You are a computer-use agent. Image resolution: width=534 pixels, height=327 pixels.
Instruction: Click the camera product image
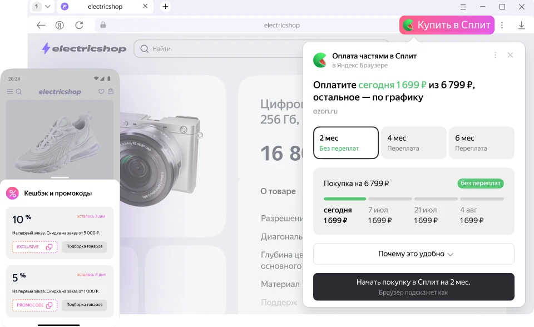160,160
